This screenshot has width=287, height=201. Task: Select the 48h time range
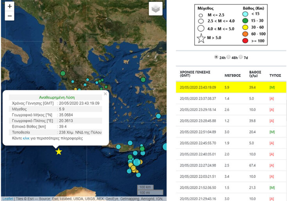(x=229, y=57)
